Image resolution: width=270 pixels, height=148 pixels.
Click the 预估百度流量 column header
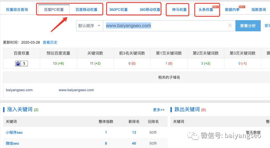click(58, 53)
